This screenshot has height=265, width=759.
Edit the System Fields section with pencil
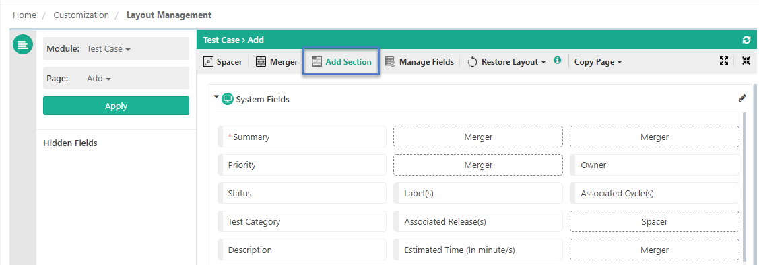pos(742,98)
